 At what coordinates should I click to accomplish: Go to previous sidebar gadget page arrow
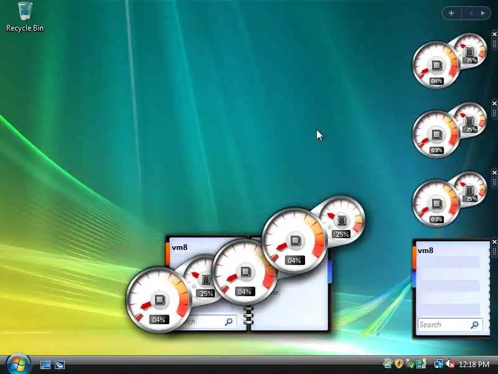point(471,13)
